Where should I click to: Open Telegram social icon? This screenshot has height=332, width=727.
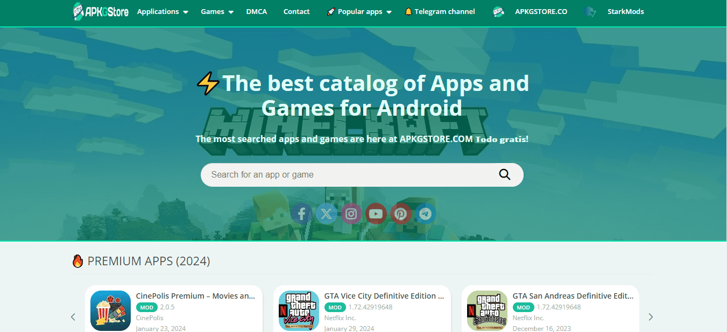coord(426,214)
